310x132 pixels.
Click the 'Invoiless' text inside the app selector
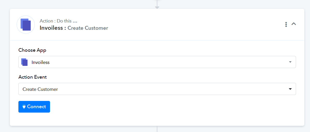(x=40, y=62)
